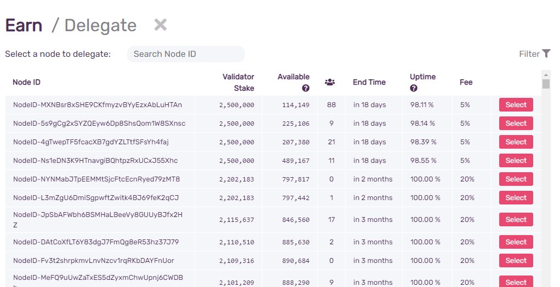This screenshot has height=287, width=560.
Task: Click Node ID text NodeID-5s9gCg2xSYZQEyw6Dp8ShsQom1W8SXnsc
Action: [x=99, y=124]
